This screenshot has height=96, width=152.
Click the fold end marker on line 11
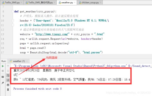pos(13,25)
